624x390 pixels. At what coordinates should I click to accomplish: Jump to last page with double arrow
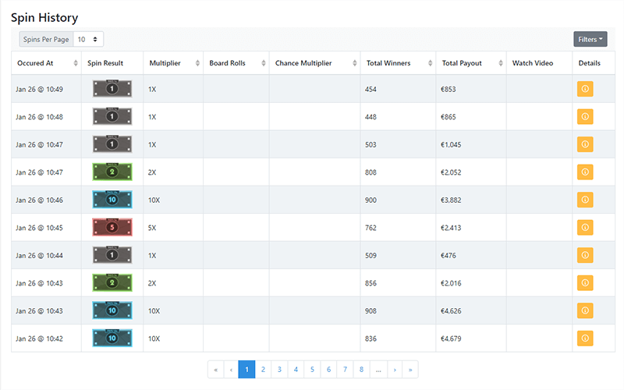click(410, 370)
